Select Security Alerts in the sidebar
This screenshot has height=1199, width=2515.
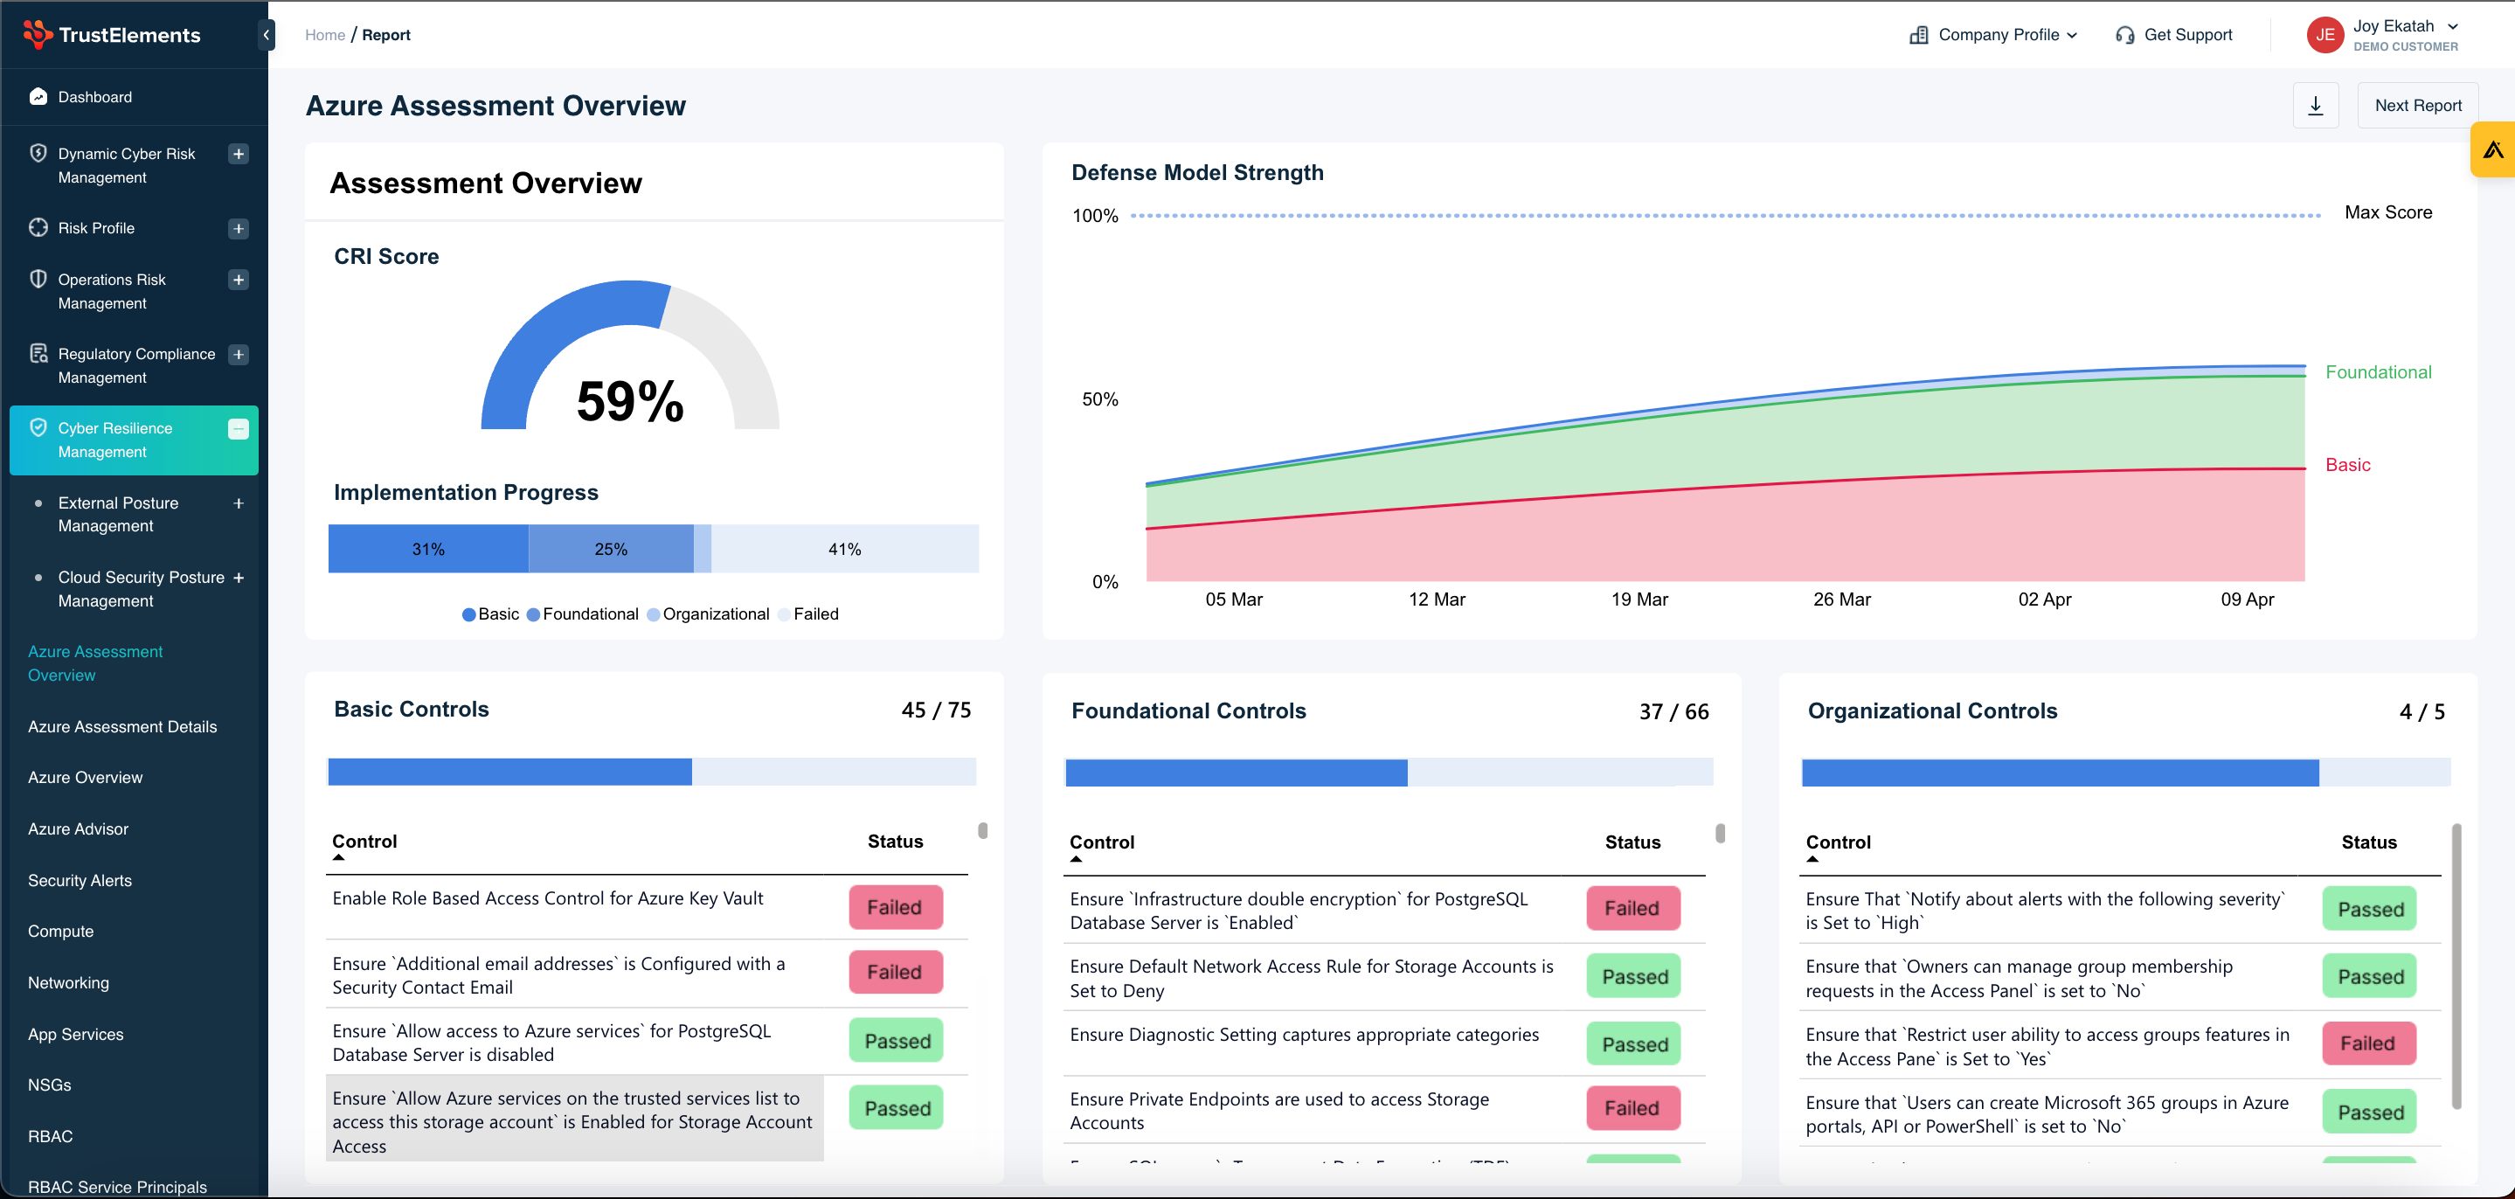coord(79,880)
